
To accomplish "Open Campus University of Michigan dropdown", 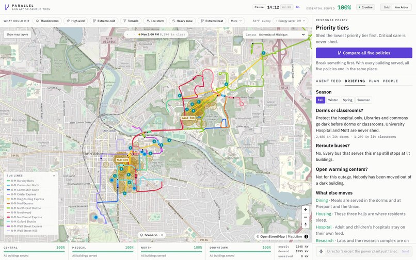I will [x=275, y=35].
